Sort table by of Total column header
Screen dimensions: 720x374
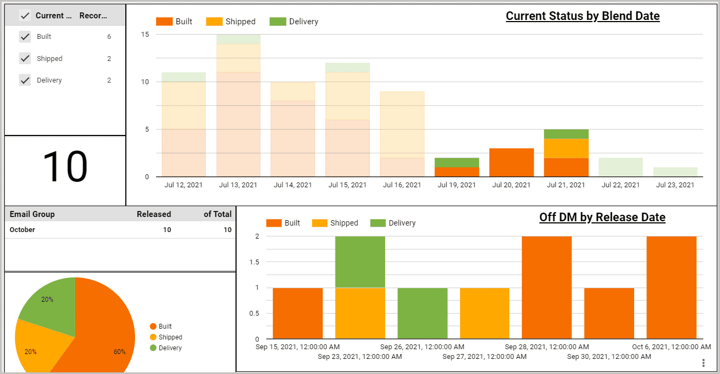pos(218,214)
